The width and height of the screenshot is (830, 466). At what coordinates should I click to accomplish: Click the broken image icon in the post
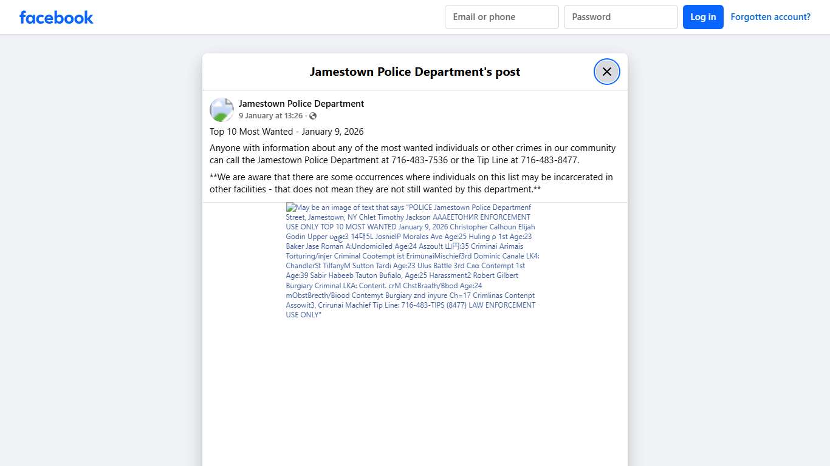pos(290,208)
